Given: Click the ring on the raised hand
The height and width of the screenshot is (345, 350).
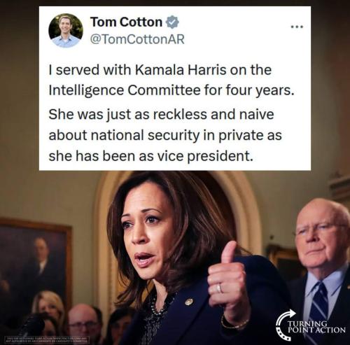Looking at the screenshot, I should (220, 288).
